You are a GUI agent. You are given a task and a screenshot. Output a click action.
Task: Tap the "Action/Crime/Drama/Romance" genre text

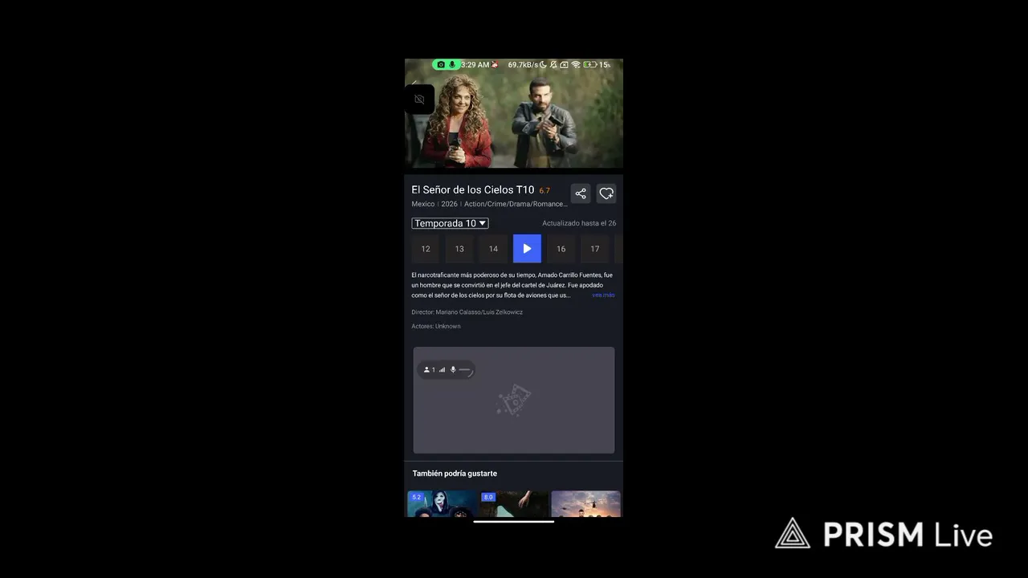[x=516, y=204]
